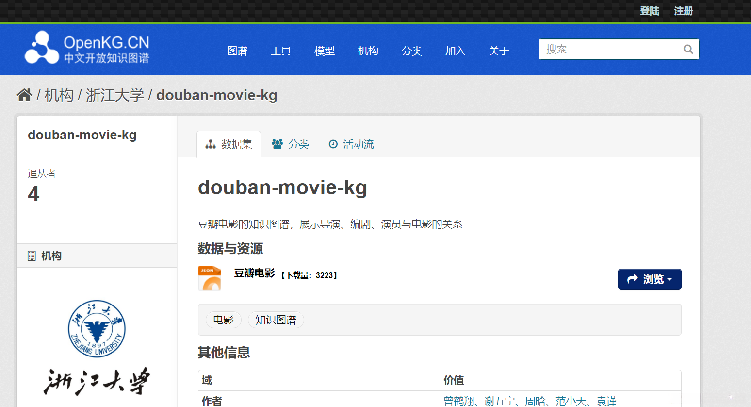The height and width of the screenshot is (407, 751).
Task: Go to 机构 in the breadcrumb
Action: (59, 95)
